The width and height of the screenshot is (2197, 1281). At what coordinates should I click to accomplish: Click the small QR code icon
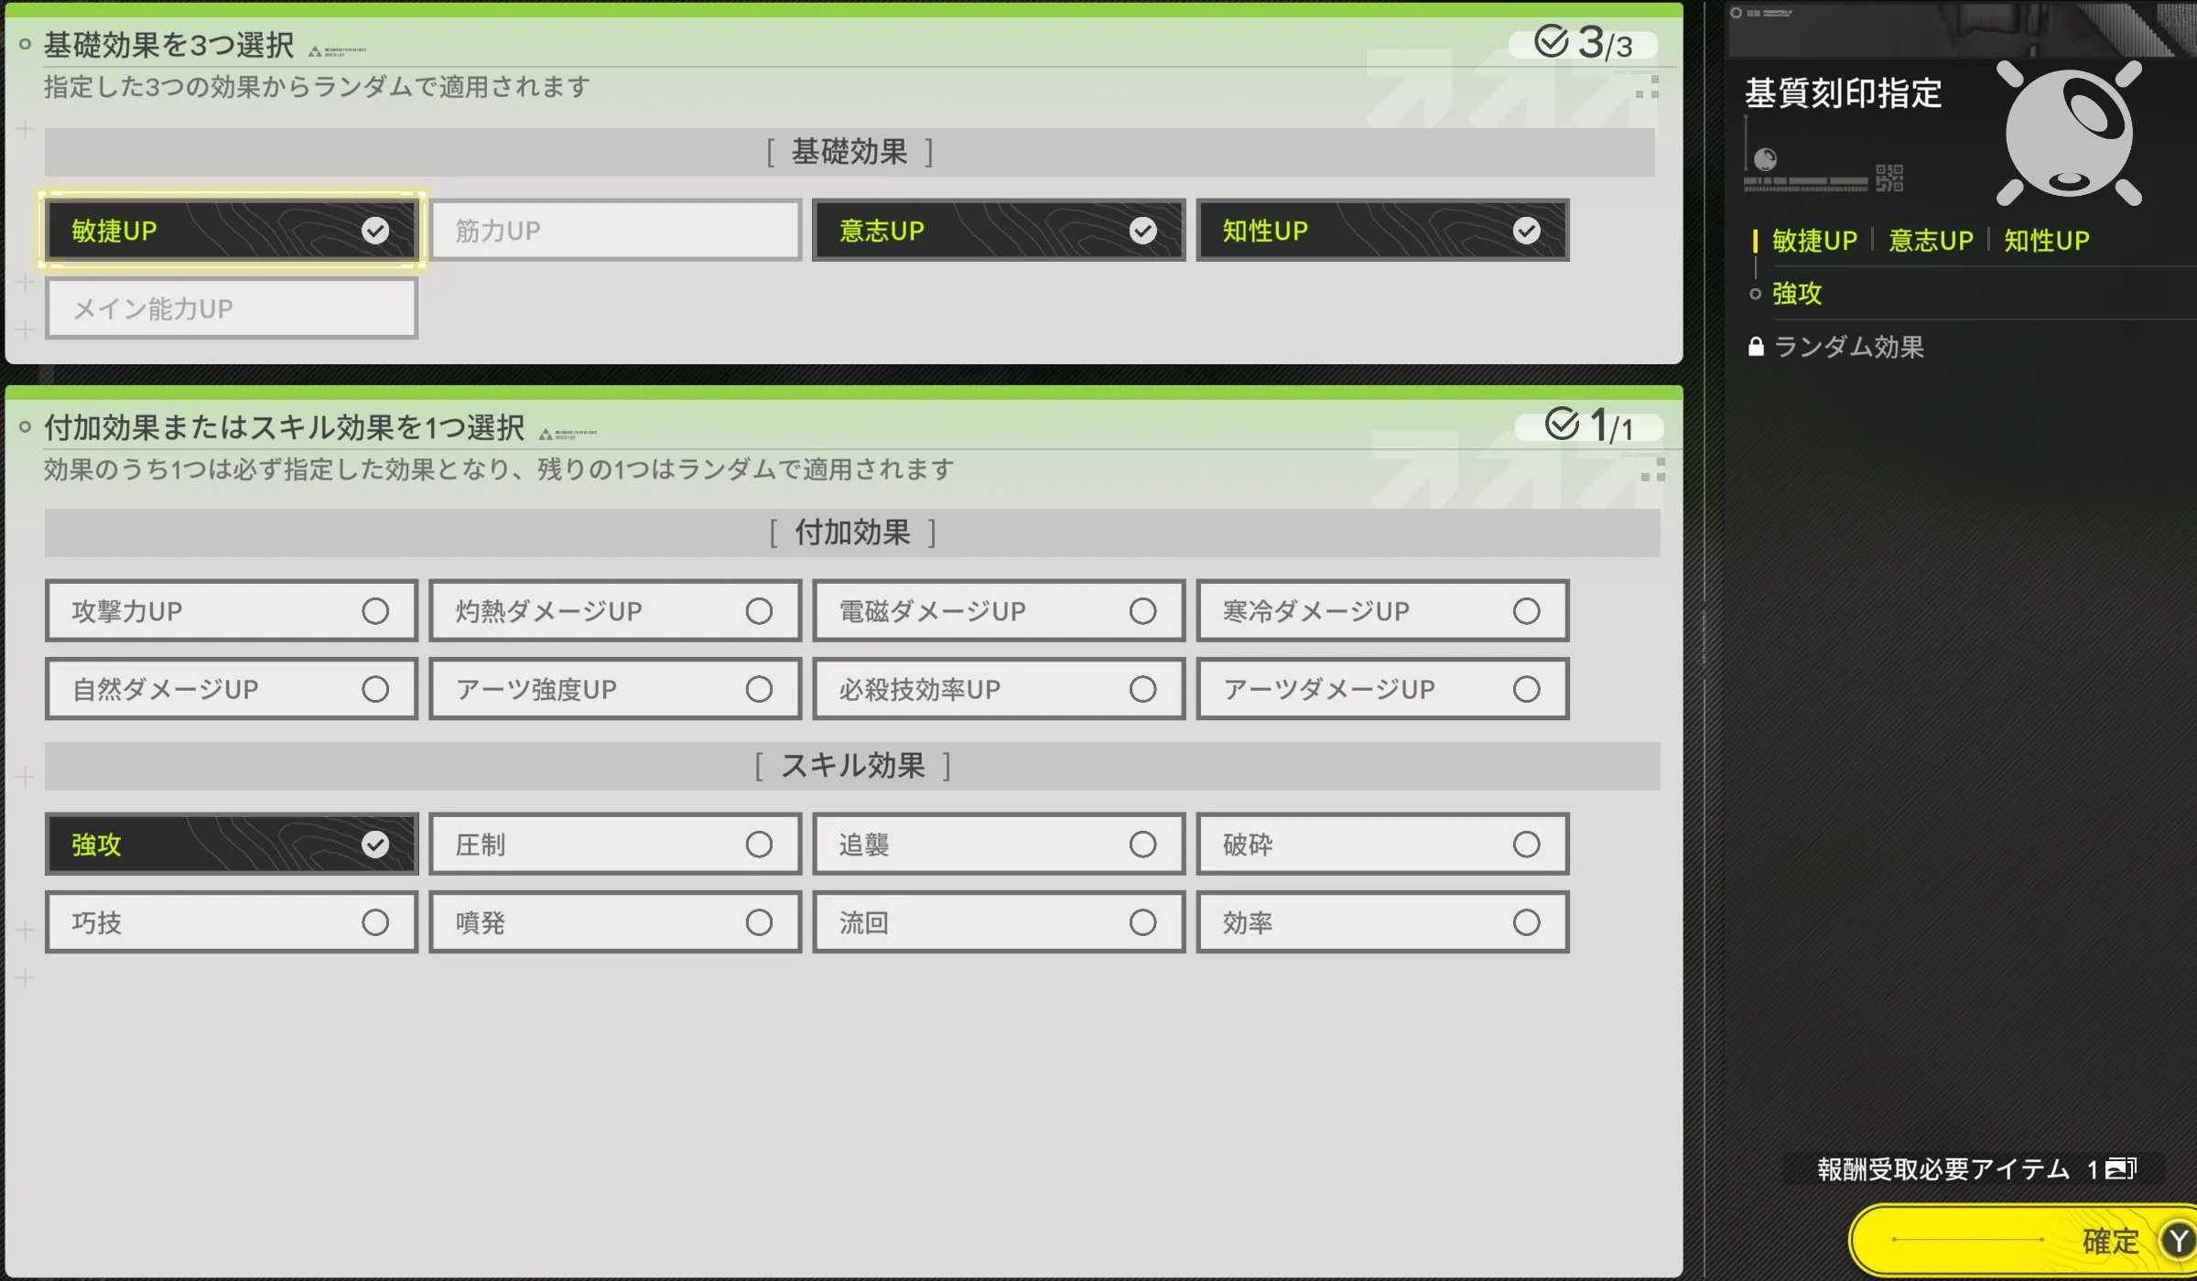coord(1889,178)
